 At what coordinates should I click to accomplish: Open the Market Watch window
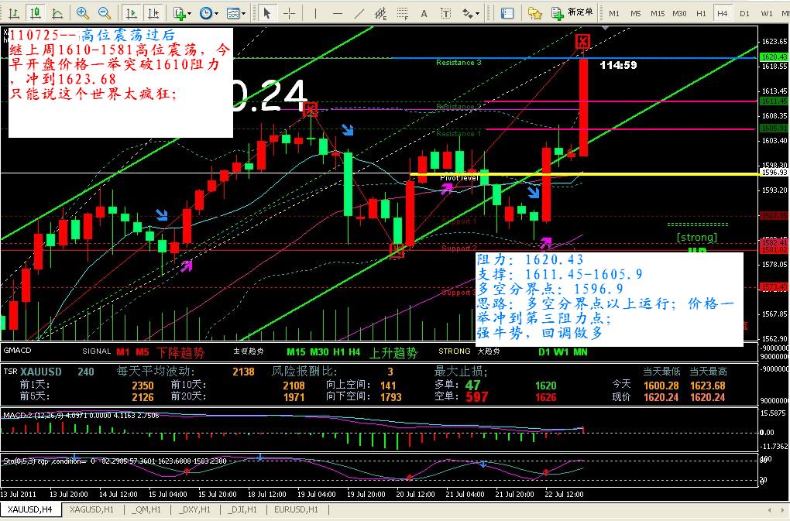click(x=507, y=13)
